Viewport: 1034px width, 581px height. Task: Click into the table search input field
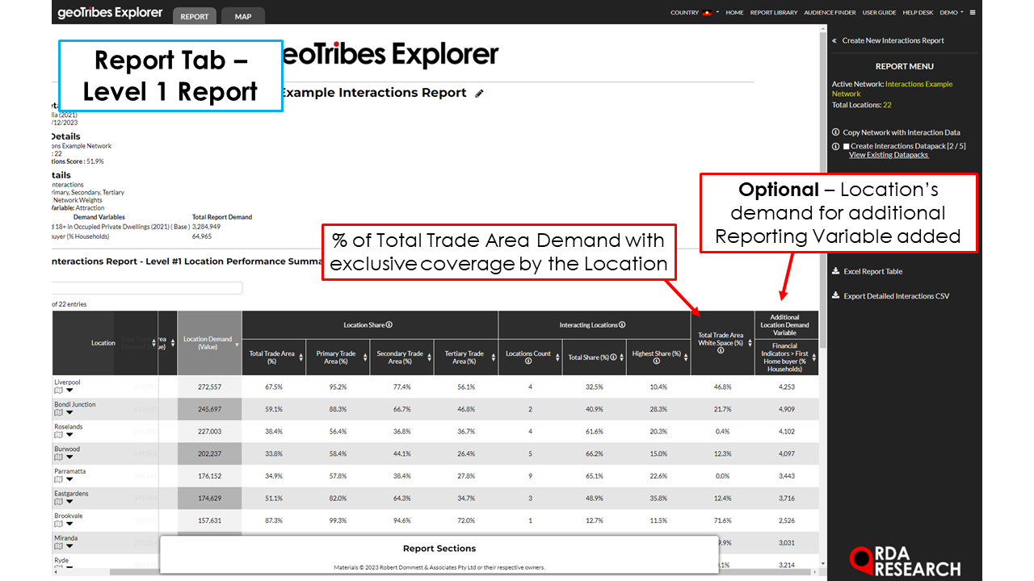(147, 288)
